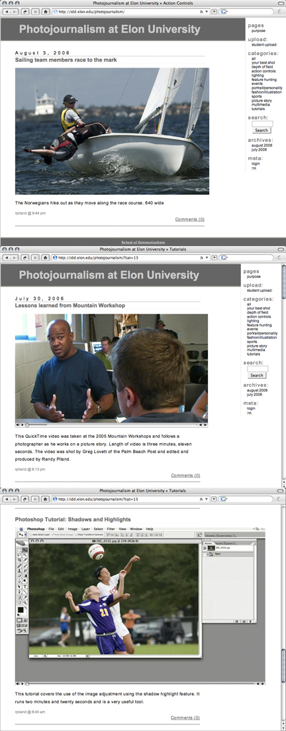Click the RSS icon in the Mountain Workshop window address bar

pos(201,257)
